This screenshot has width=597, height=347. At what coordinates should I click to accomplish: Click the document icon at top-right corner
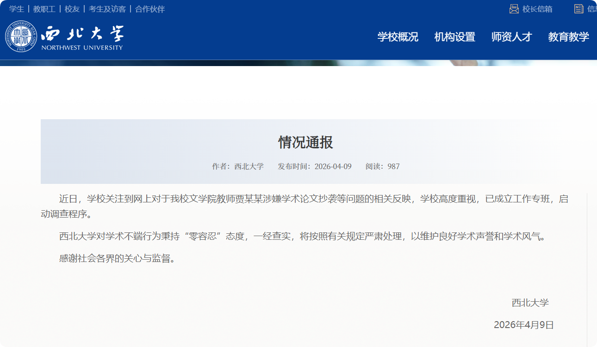tap(578, 9)
